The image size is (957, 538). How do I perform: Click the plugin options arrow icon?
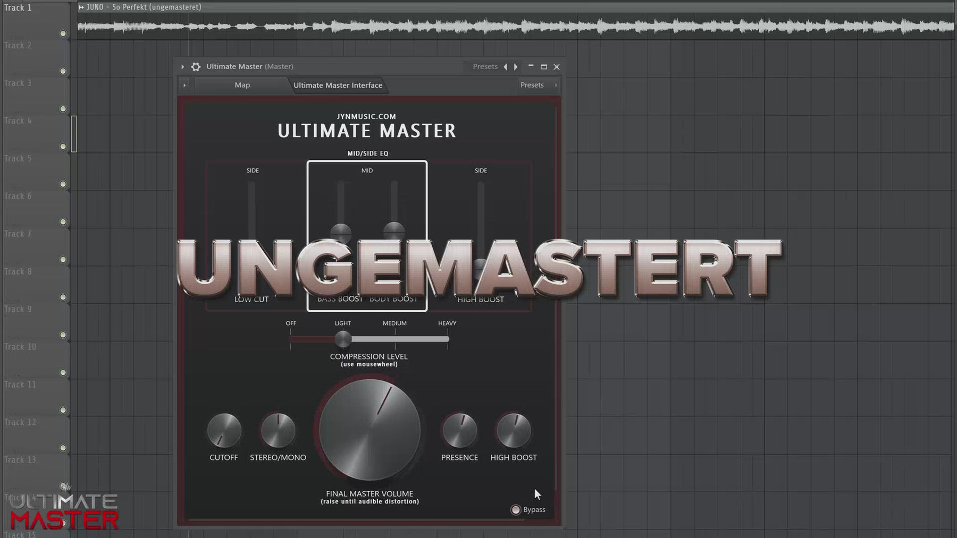[182, 66]
